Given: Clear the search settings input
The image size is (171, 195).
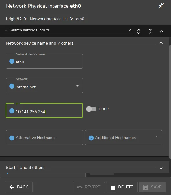Looking at the screenshot, I should pos(130,30).
